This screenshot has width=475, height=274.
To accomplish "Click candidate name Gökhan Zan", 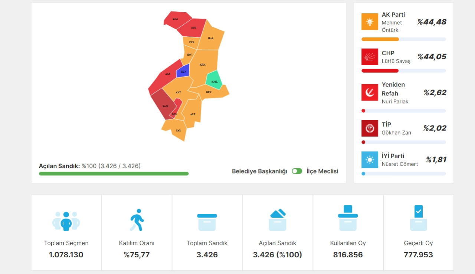I will click(396, 132).
